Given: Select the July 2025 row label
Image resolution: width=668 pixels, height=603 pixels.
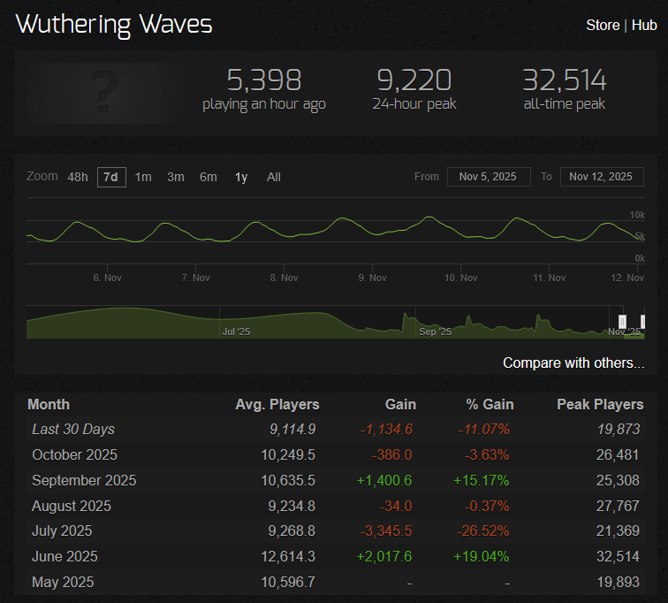Looking at the screenshot, I should [x=62, y=531].
